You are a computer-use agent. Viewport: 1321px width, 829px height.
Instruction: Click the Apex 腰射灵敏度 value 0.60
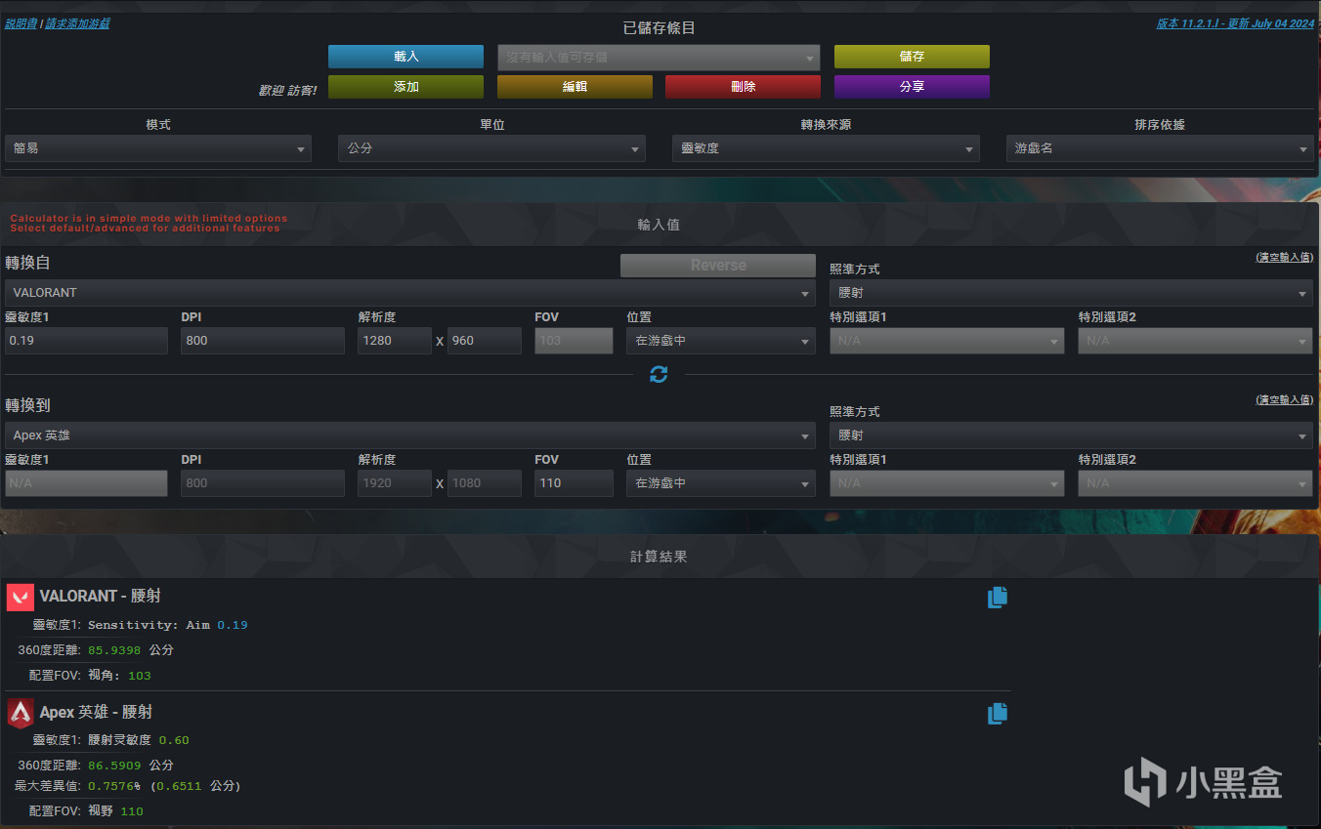point(174,740)
